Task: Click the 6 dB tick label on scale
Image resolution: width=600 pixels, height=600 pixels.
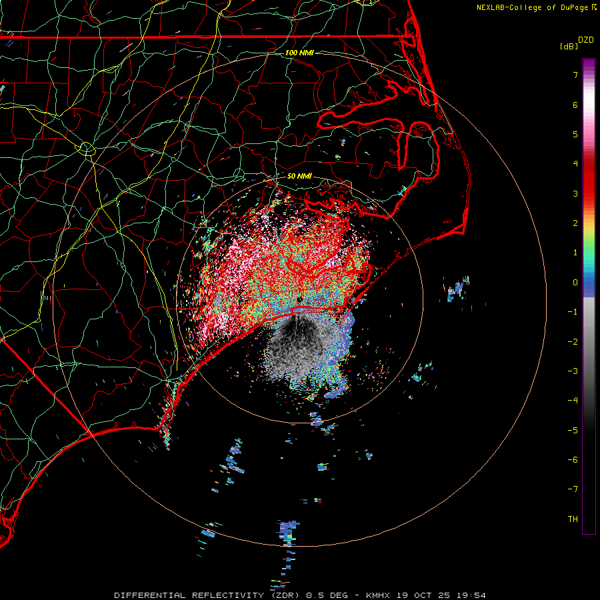Action: coord(575,105)
